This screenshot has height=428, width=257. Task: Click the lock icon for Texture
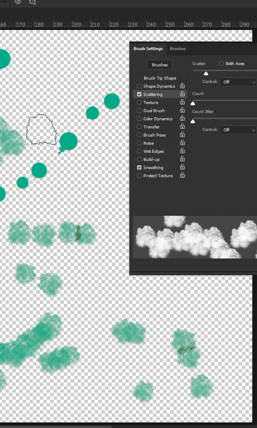tap(182, 103)
